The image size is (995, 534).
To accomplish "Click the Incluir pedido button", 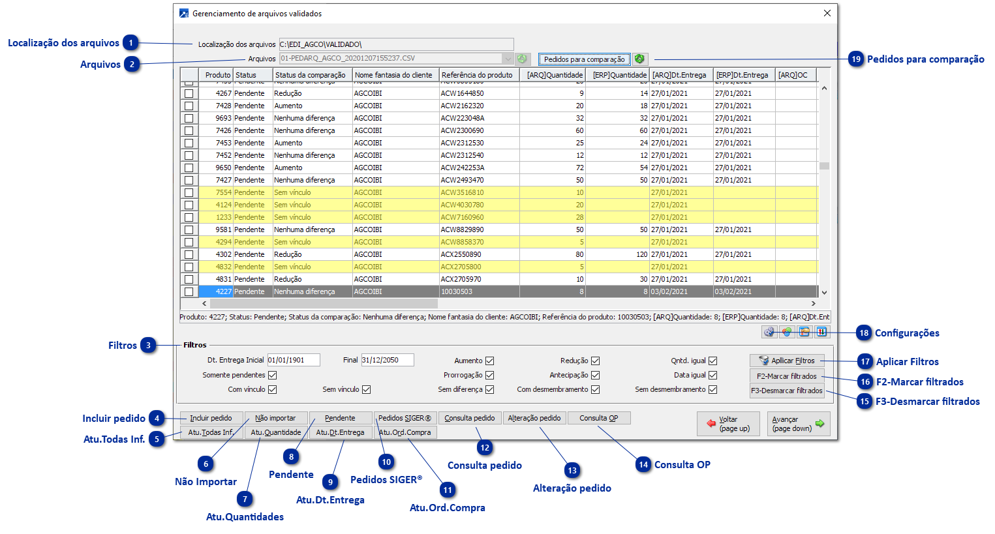I will point(211,418).
